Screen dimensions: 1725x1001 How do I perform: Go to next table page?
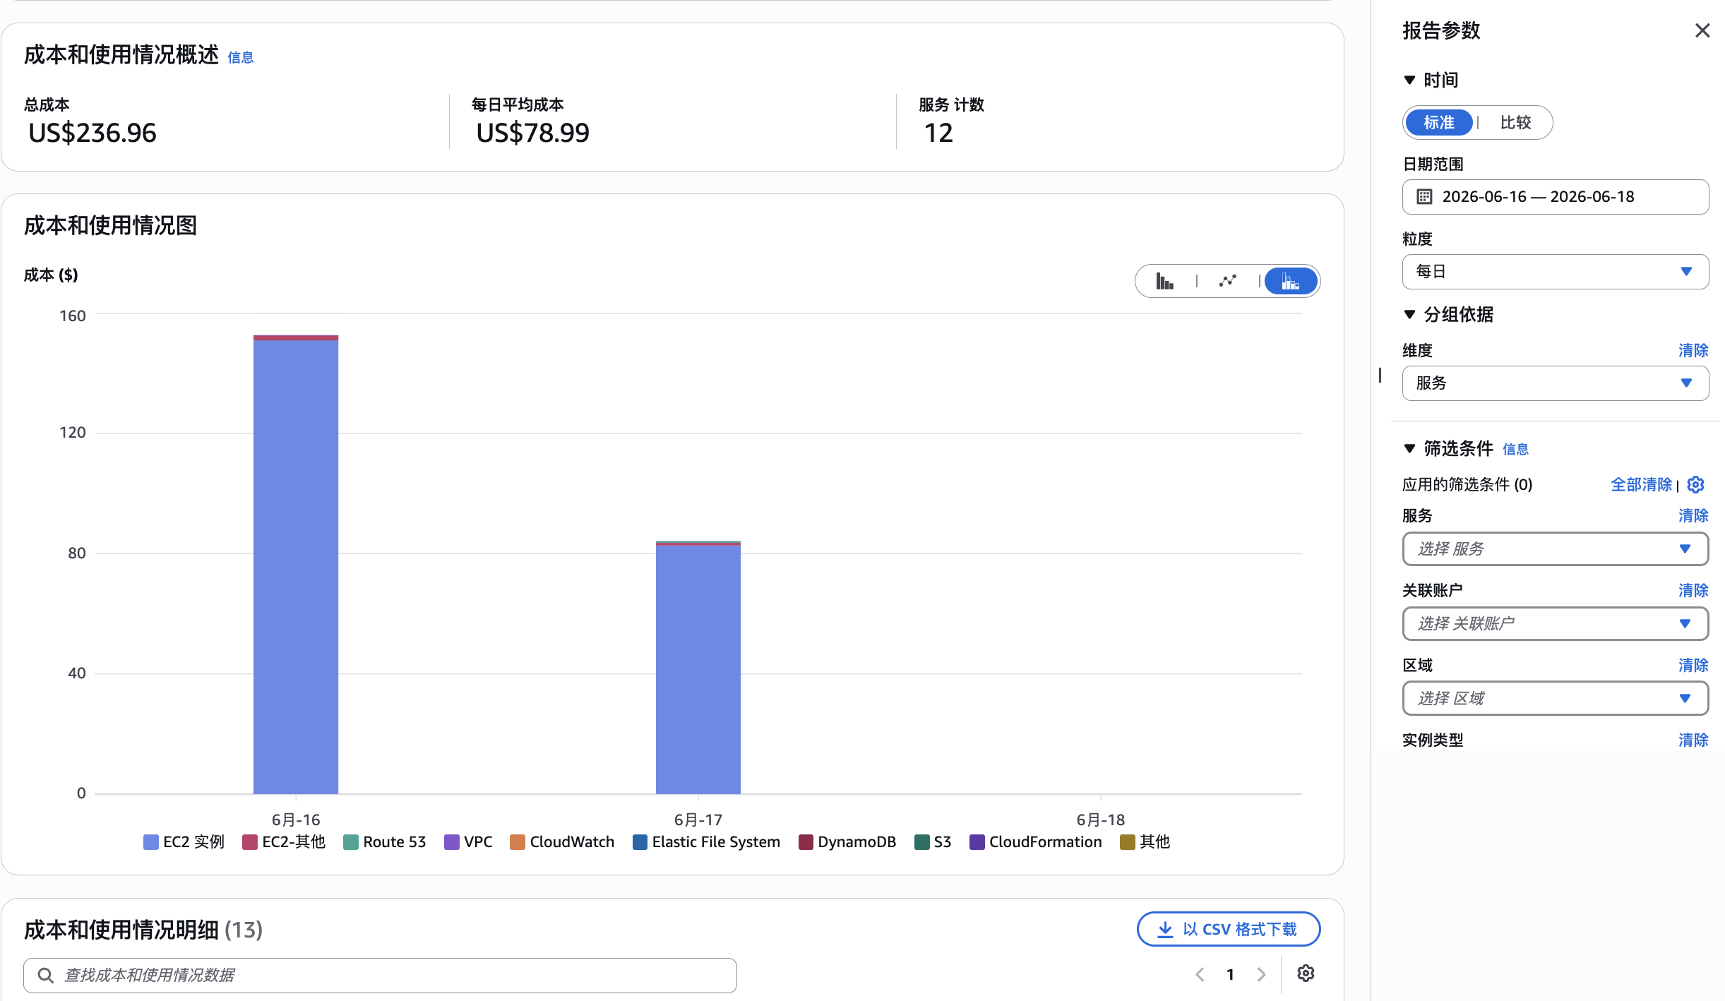(x=1262, y=975)
